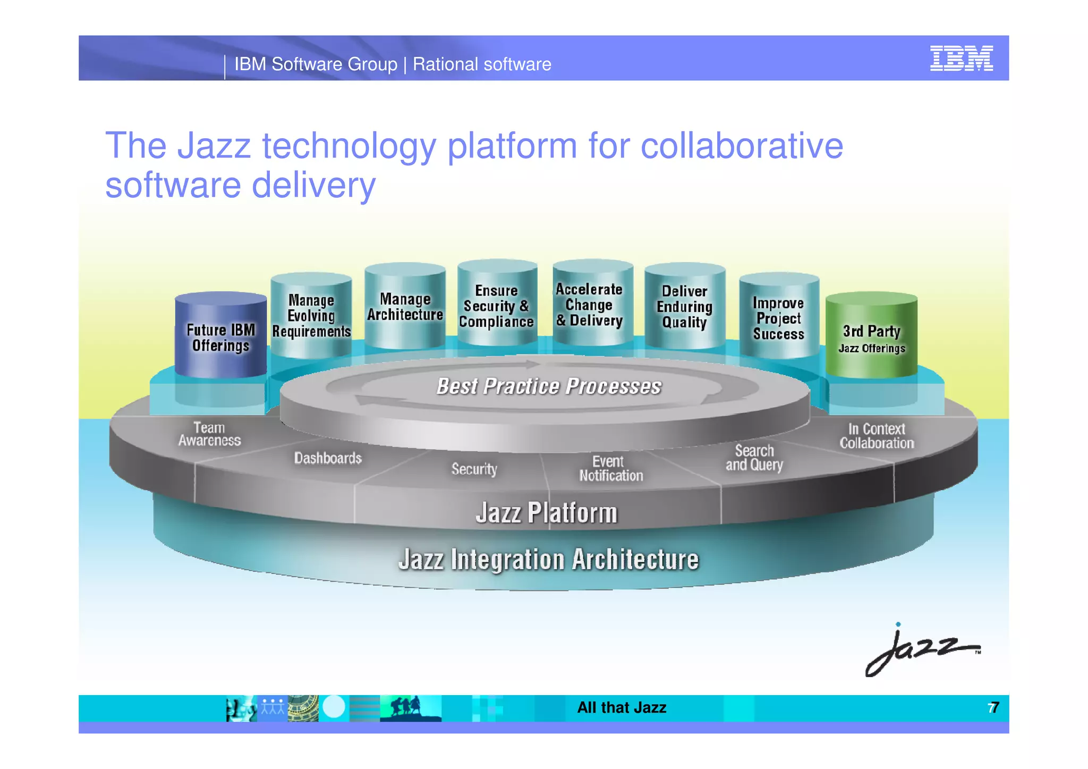Click the All that Jazz footer text

622,707
